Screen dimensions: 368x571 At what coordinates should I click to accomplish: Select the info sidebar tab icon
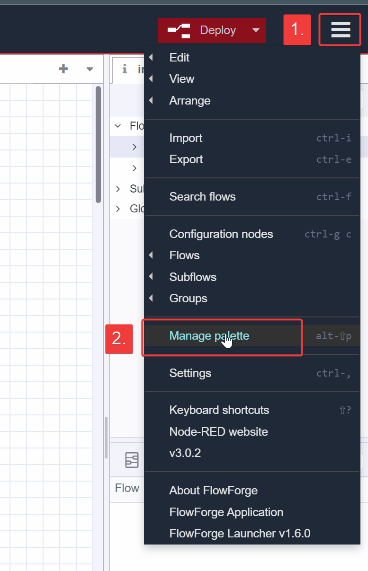(x=124, y=70)
